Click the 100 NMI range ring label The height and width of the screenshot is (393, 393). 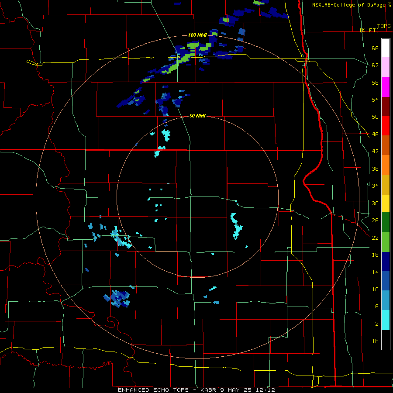(197, 35)
